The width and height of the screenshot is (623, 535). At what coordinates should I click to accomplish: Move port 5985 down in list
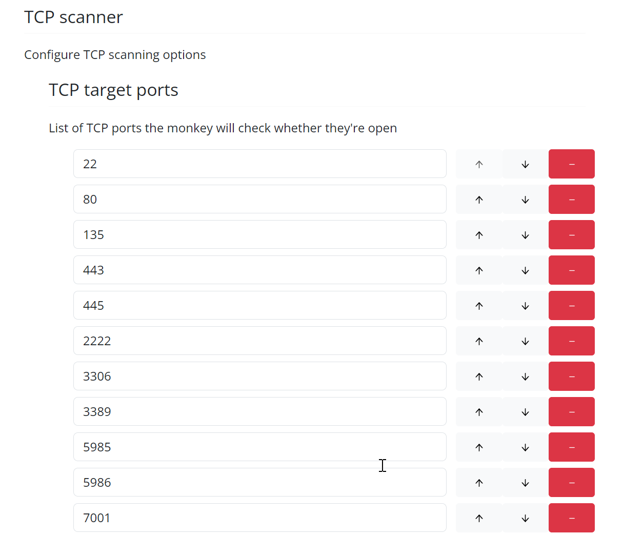click(525, 447)
